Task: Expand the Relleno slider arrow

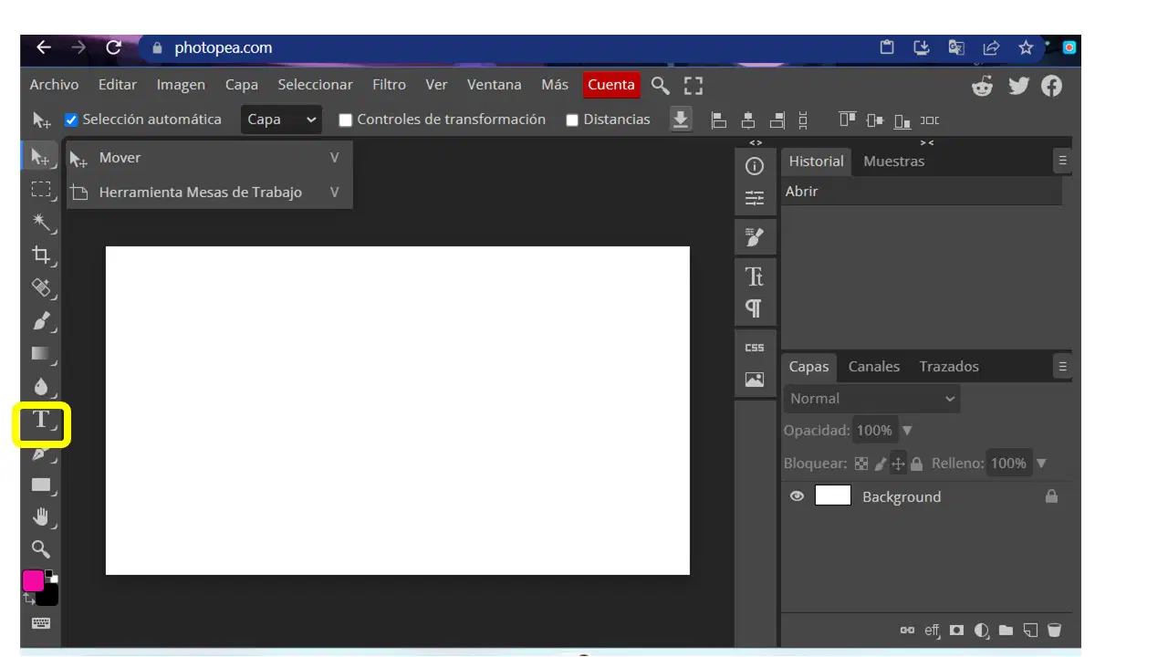Action: pyautogui.click(x=1041, y=464)
